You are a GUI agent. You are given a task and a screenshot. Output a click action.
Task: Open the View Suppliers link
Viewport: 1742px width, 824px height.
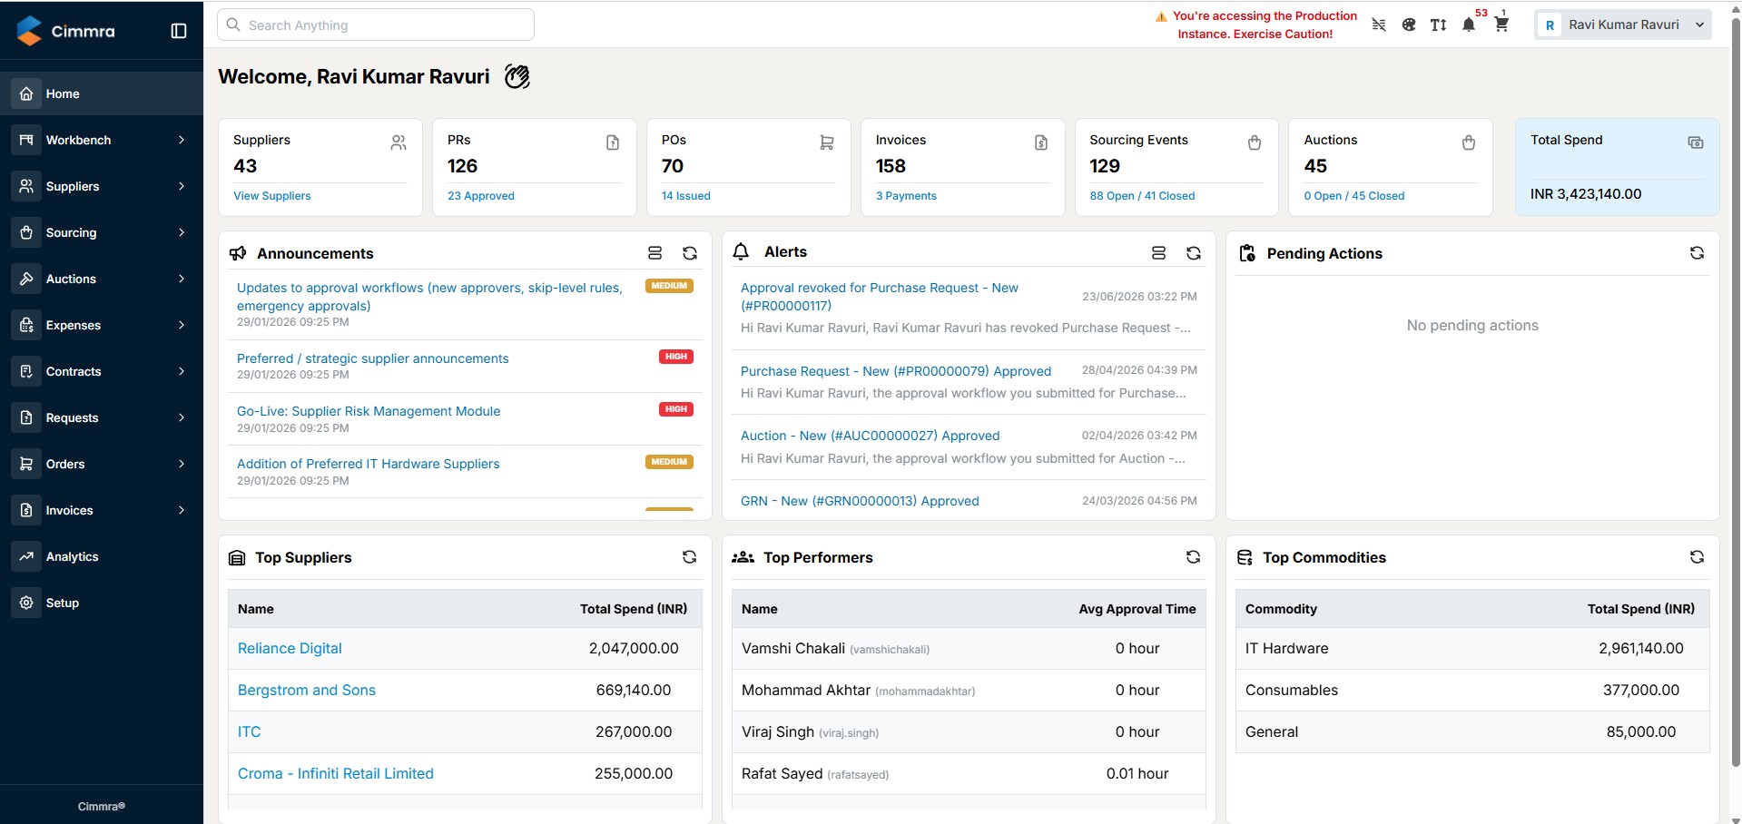click(271, 196)
